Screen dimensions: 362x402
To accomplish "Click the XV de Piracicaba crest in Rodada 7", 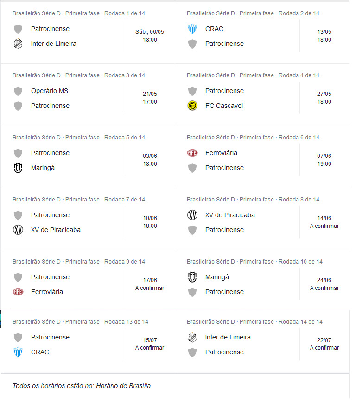I will point(18,230).
